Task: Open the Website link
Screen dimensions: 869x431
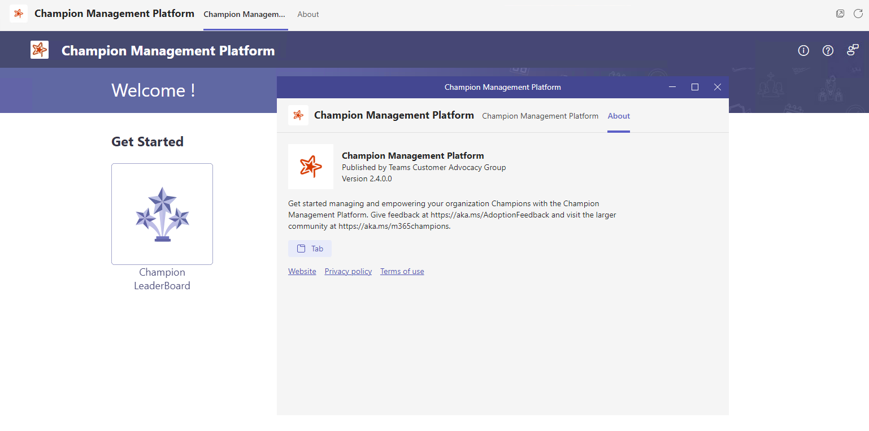Action: click(302, 271)
